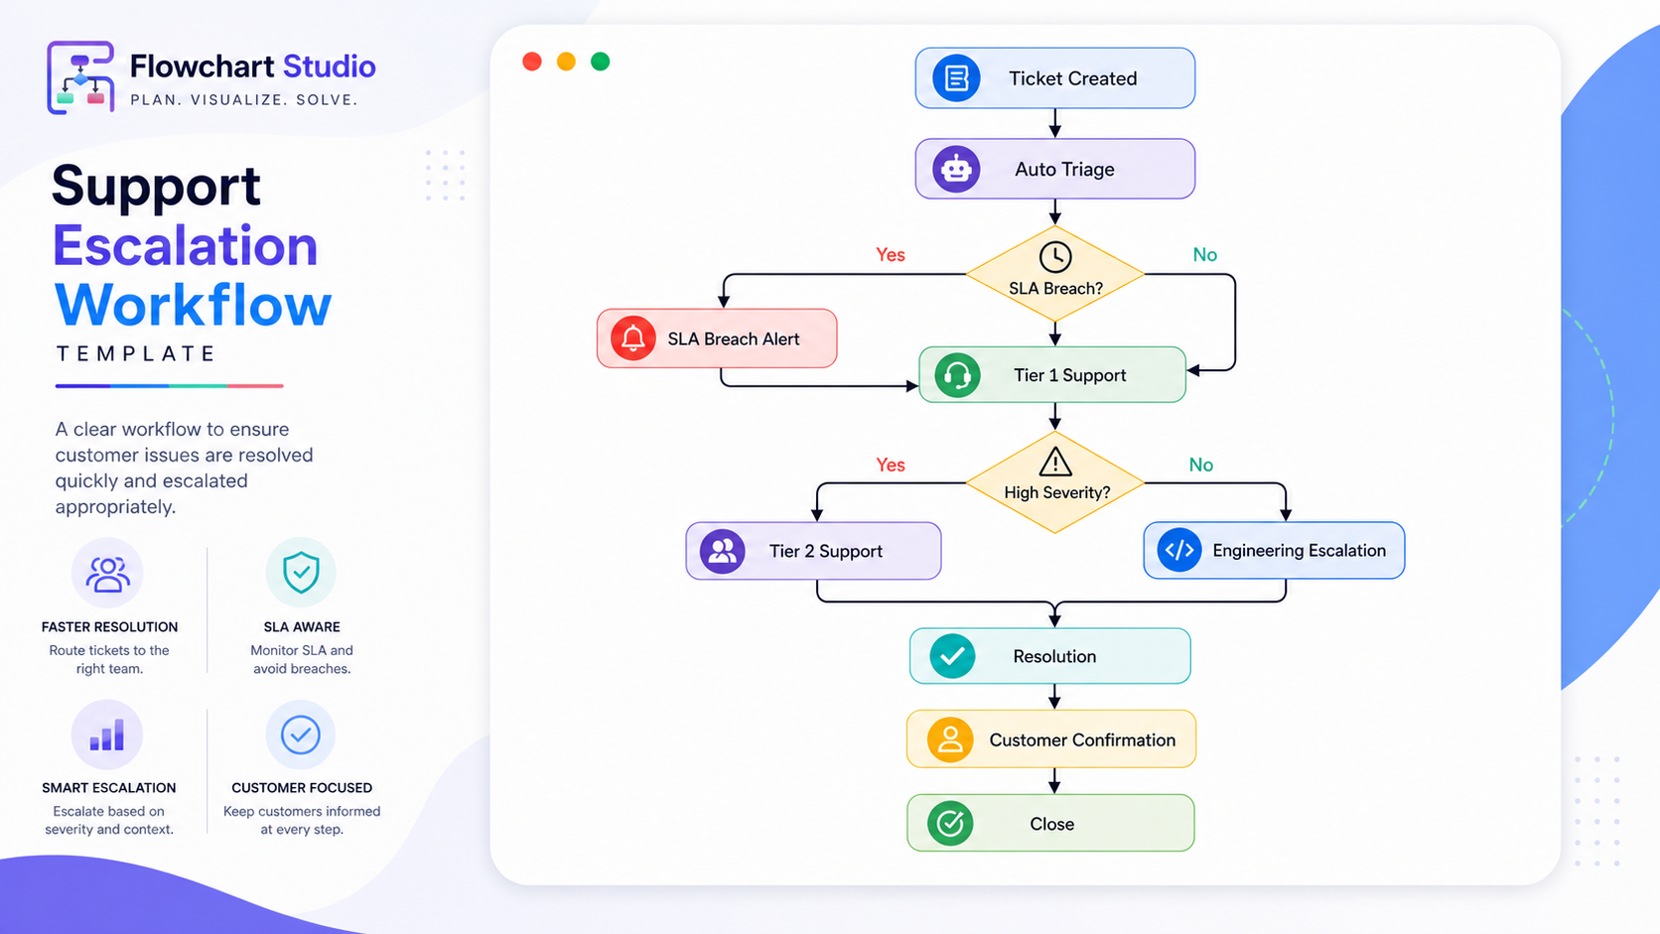
Task: Click the Auto Triage robot icon
Action: click(956, 169)
